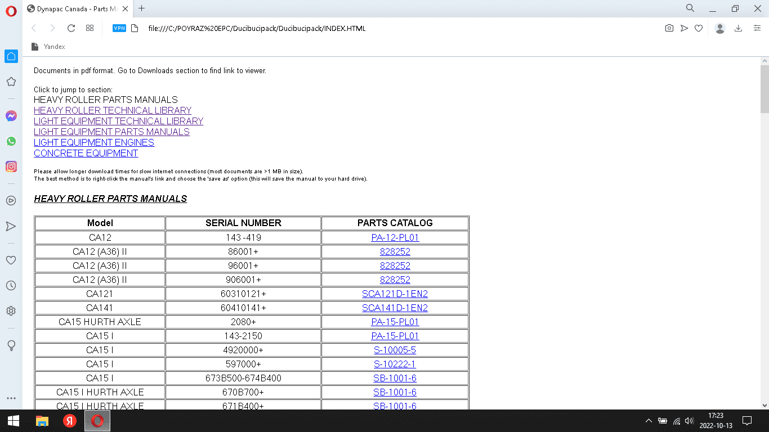The width and height of the screenshot is (769, 432).
Task: Open WhatsApp in the Opera sidebar
Action: point(11,141)
